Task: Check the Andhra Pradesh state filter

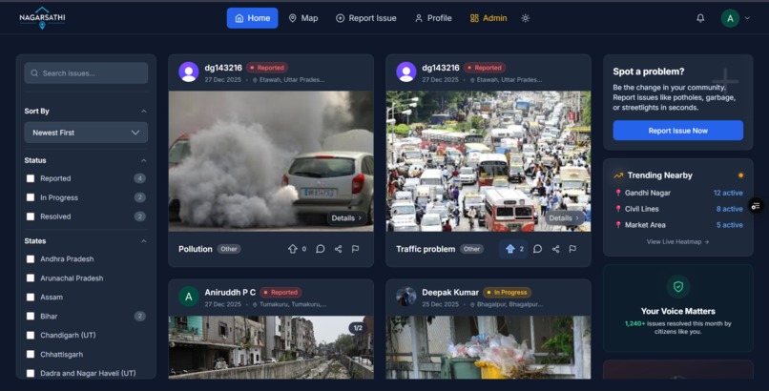Action: pos(31,259)
